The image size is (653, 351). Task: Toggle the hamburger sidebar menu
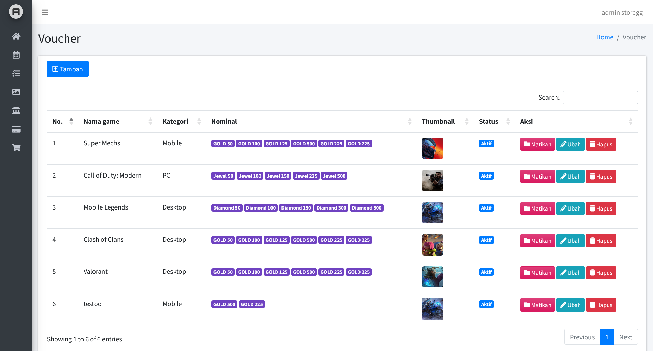(x=45, y=12)
